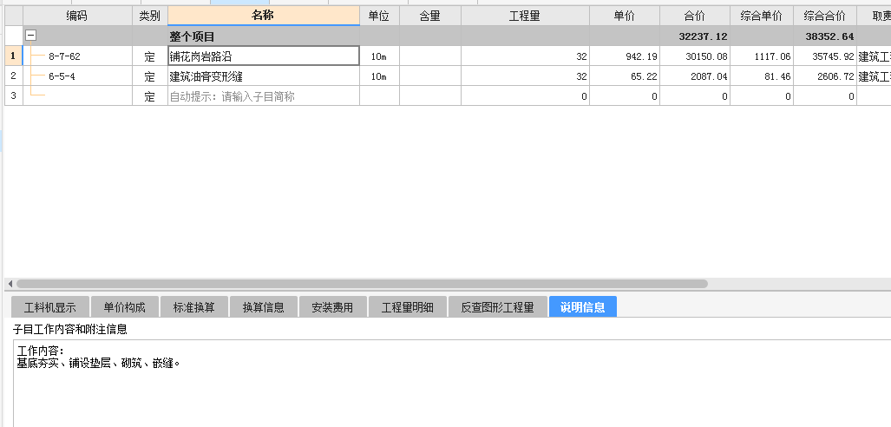Screen dimensions: 891x427
Task: Collapse the 整个项目 tree row
Action: (x=31, y=36)
